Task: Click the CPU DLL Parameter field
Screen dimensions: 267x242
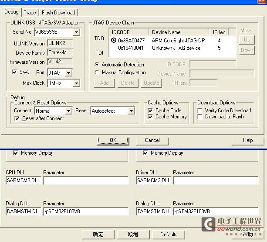Action: coord(86,180)
